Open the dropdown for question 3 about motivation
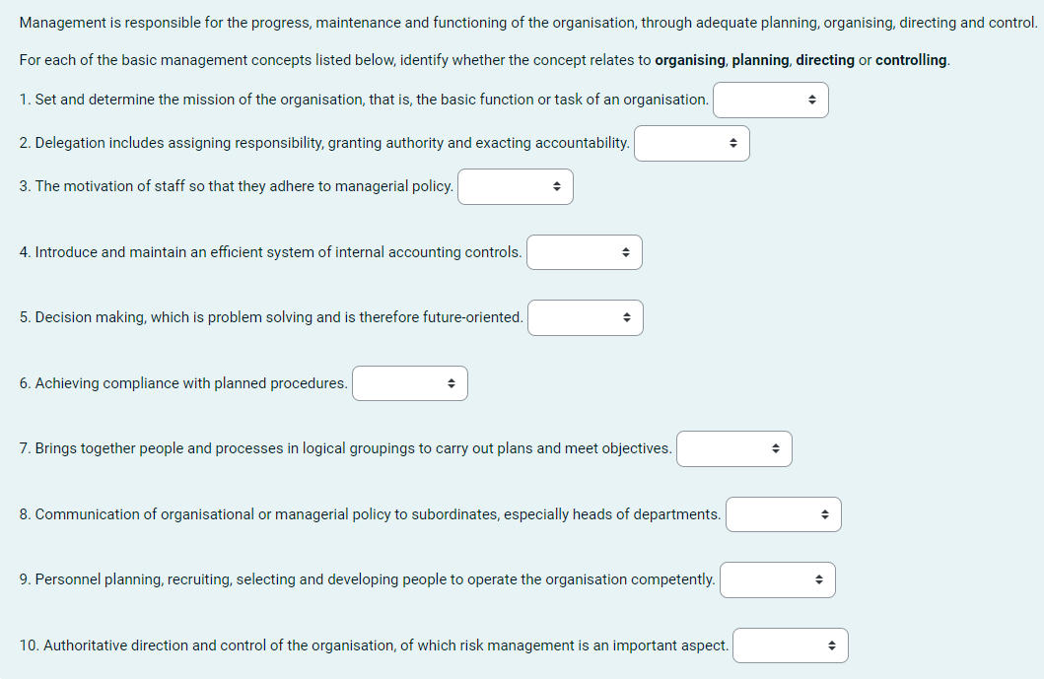 coord(515,186)
